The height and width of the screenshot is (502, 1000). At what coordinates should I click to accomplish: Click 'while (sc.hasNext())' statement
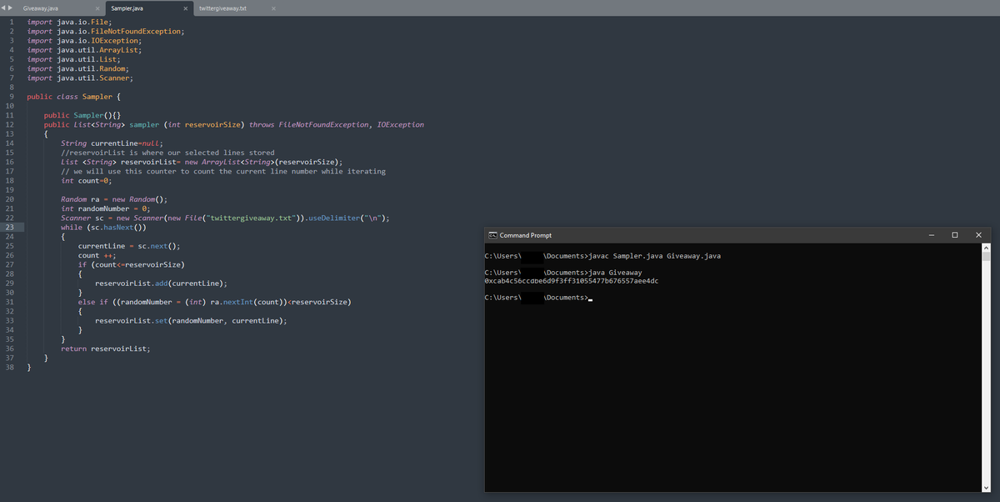pos(104,227)
